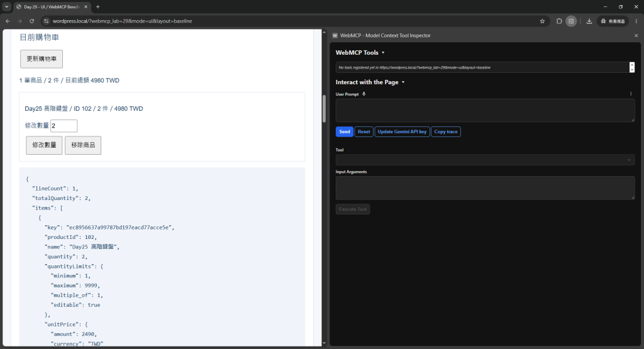Click the tools list spinner down arrow
Viewport: 644px width, 349px height.
[632, 70]
